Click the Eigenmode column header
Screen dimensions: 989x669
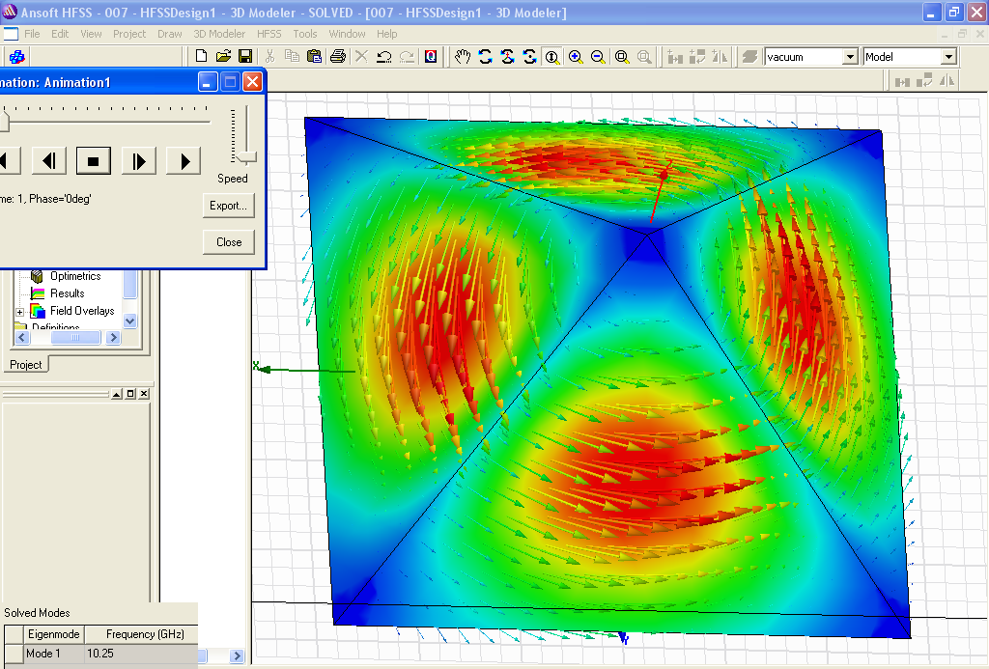click(54, 634)
